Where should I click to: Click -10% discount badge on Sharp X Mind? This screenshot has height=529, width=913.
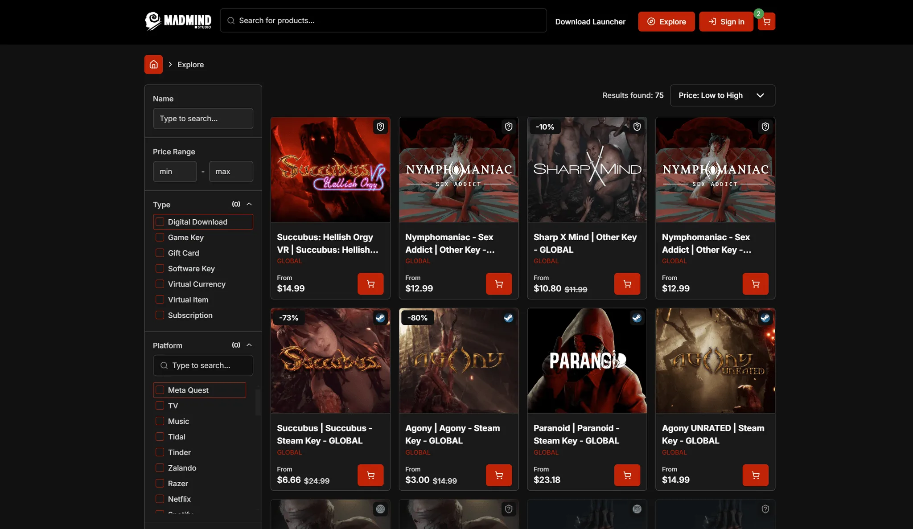[x=545, y=127]
